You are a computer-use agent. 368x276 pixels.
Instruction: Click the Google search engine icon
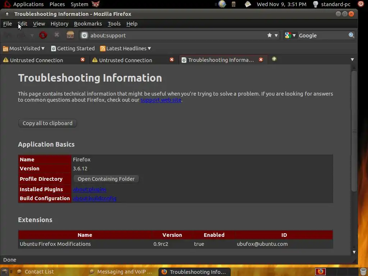[x=288, y=35]
